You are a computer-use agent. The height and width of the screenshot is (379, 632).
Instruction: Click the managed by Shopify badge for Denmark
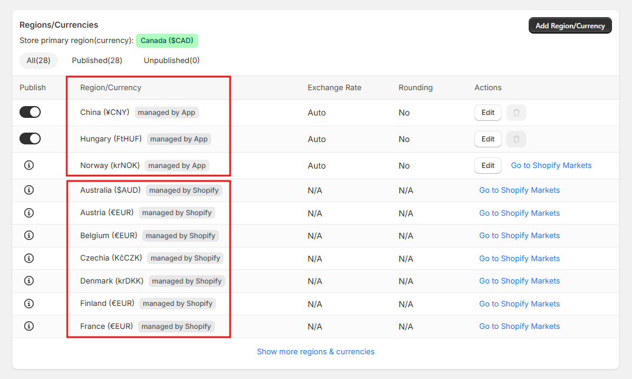(186, 281)
